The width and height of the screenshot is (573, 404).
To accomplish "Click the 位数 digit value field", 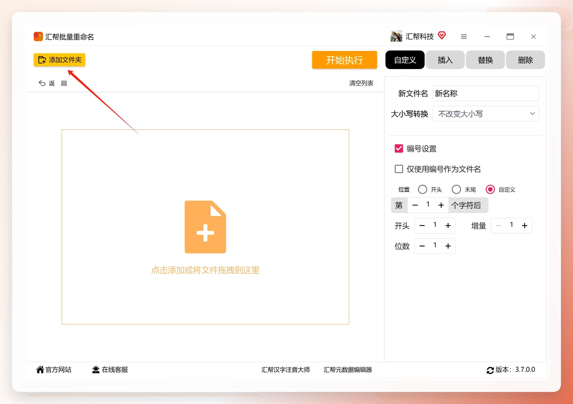I will point(435,246).
